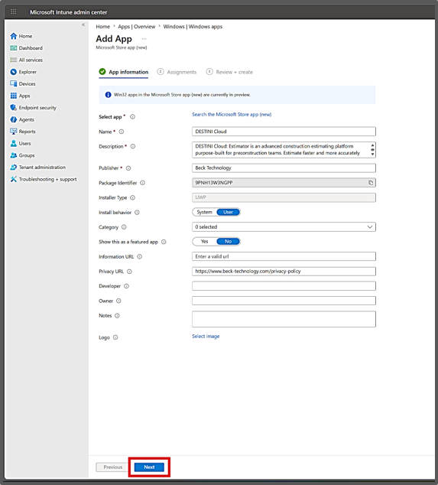
Task: Show info tooltip for Logo
Action: click(x=115, y=337)
